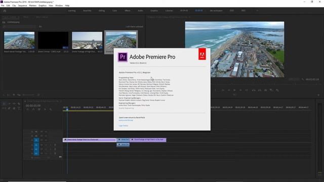Select the Drone Footage of High Rise thumbnail

(x=87, y=40)
